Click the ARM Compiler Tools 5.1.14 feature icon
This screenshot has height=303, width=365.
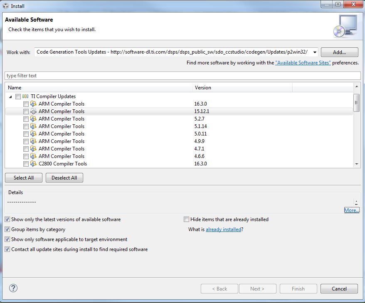point(33,126)
